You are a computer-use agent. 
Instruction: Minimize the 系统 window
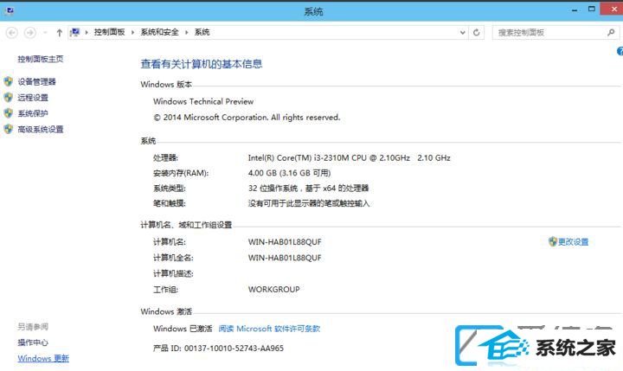(575, 10)
